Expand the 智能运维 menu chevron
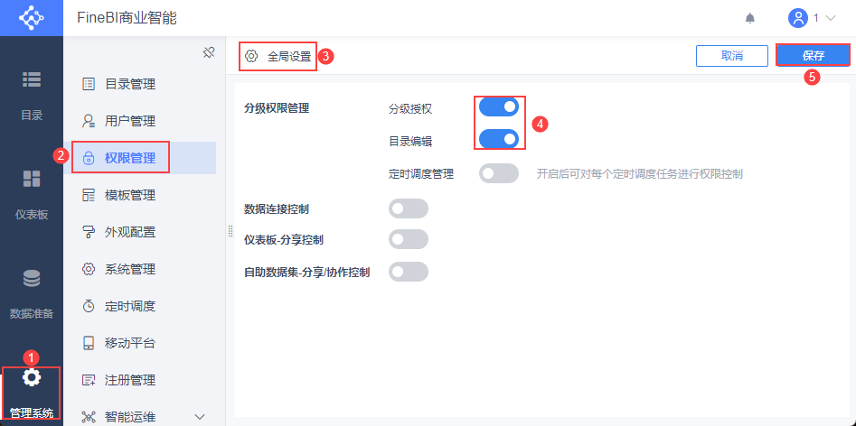Viewport: 856px width, 426px height. coord(201,416)
